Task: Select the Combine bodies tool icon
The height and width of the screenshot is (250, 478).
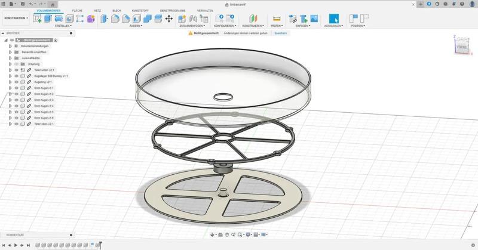Action: click(147, 18)
